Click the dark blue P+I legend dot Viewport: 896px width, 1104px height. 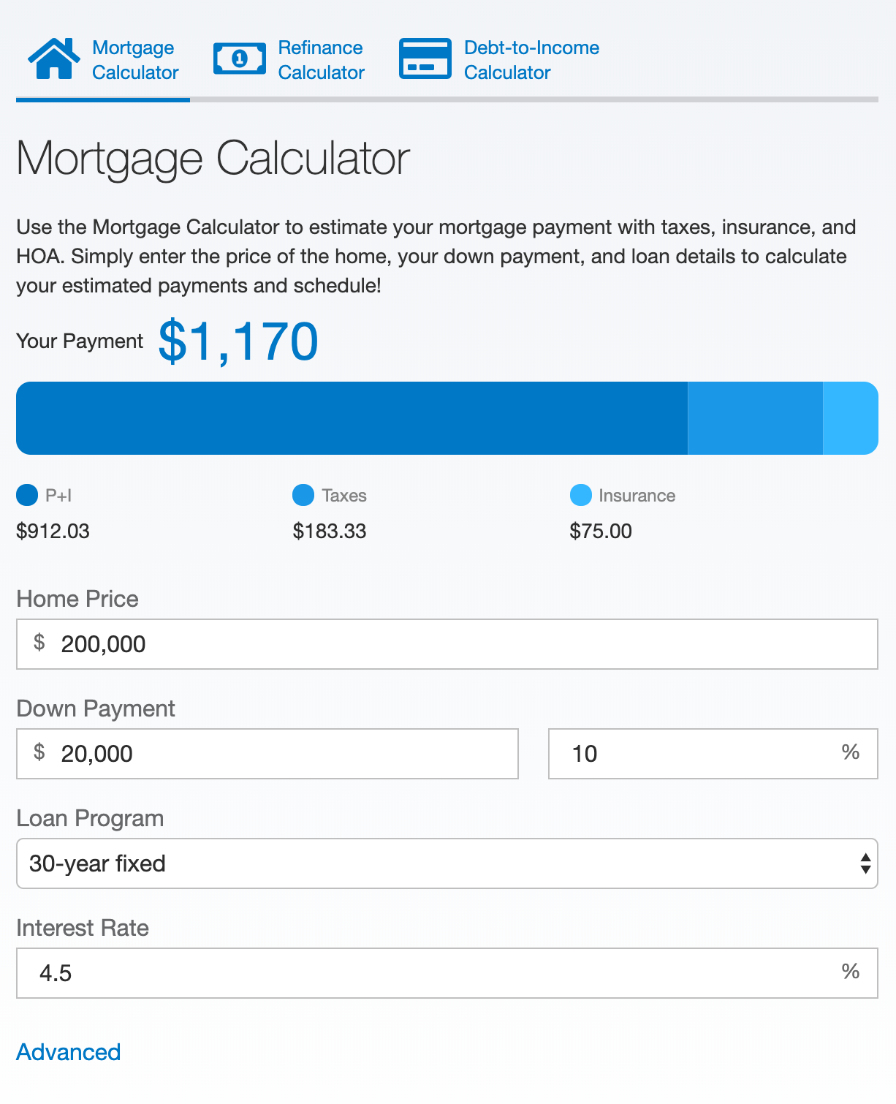[26, 495]
